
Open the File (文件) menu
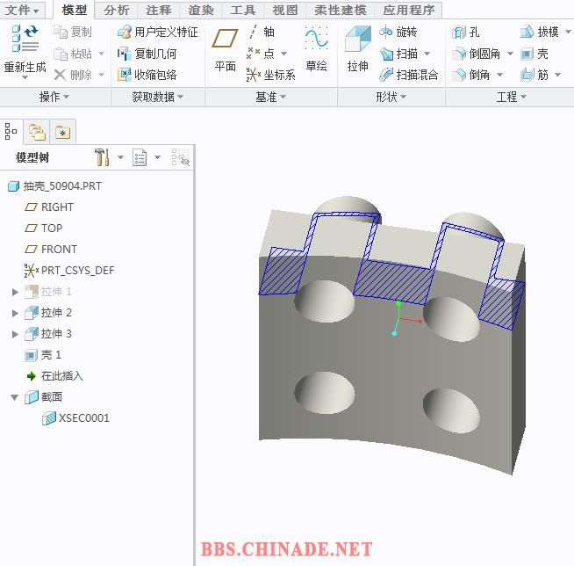(22, 10)
